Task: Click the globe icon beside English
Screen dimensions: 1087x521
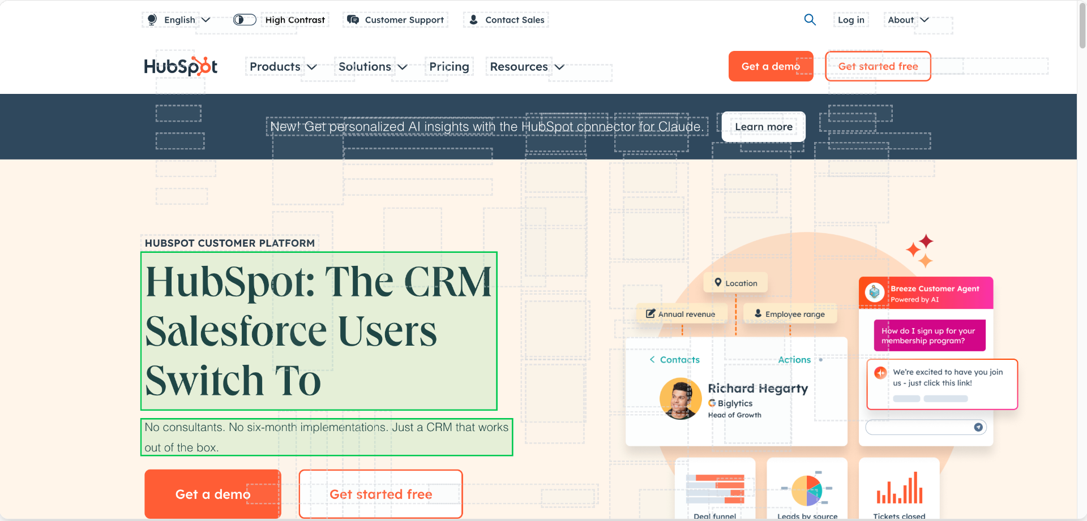Action: coord(151,19)
